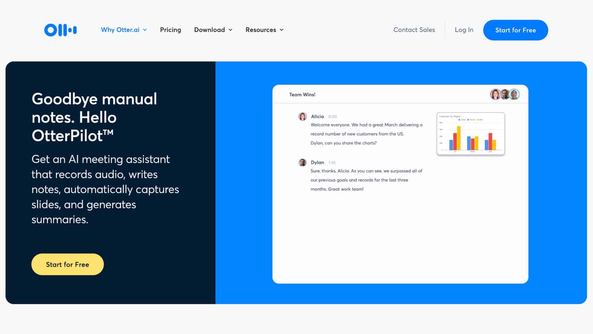
Task: Expand the Resources dropdown arrow
Action: tap(281, 30)
